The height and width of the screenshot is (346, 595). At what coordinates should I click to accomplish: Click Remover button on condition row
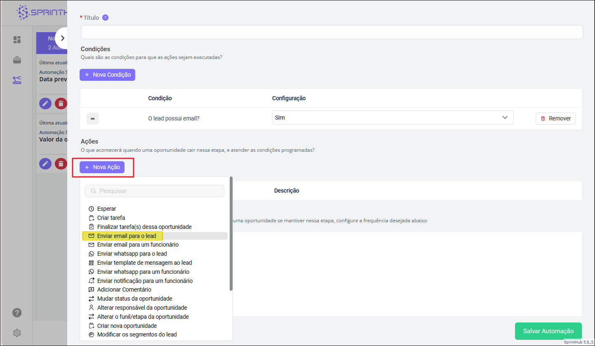click(x=555, y=118)
